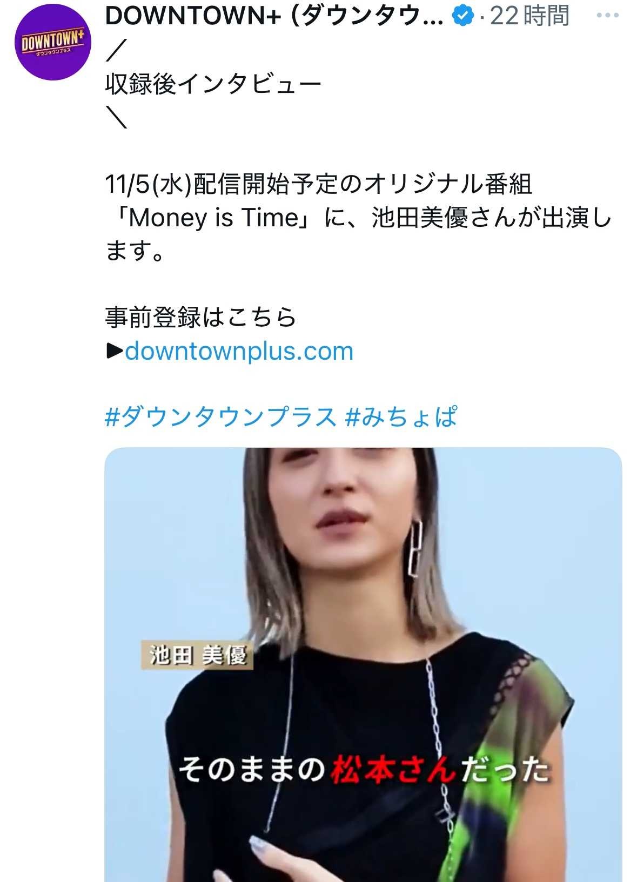Viewport: 637px width, 882px height.
Task: Open the #ダウンタウンプラス hashtag
Action: tap(220, 418)
